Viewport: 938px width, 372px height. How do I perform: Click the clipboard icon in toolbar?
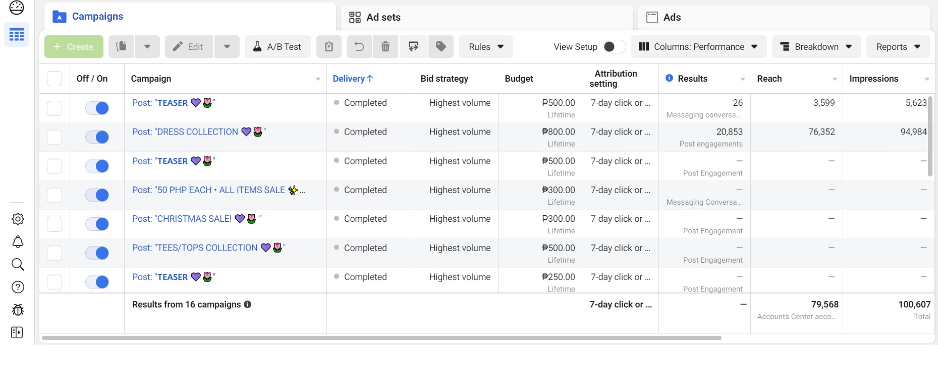(x=329, y=47)
